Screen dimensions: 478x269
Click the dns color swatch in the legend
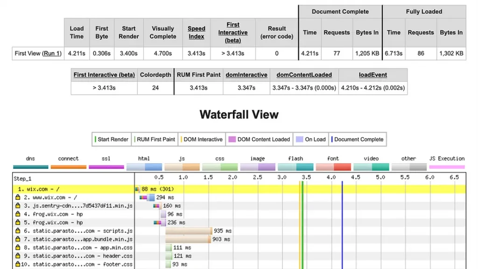30,167
